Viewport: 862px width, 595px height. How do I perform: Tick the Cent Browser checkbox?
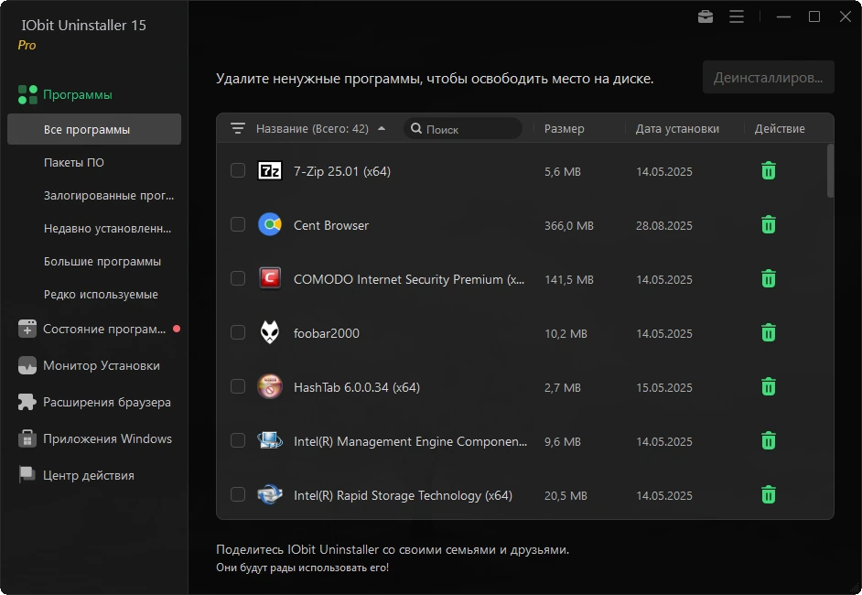coord(238,224)
